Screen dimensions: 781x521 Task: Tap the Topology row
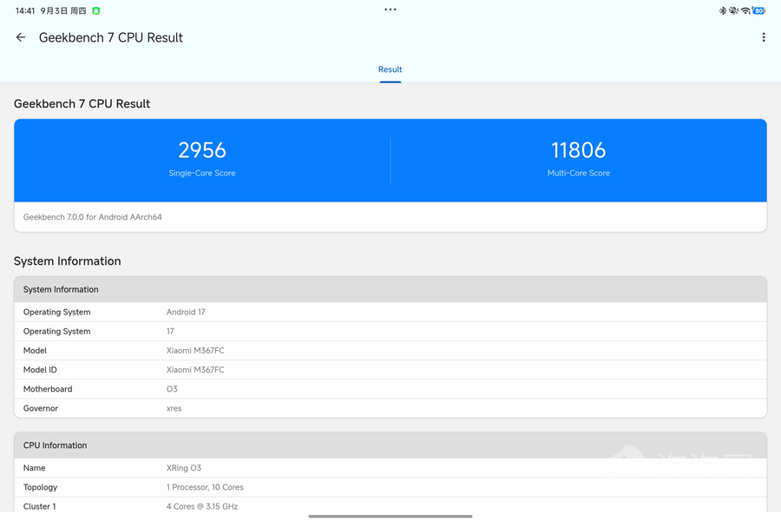tap(390, 487)
